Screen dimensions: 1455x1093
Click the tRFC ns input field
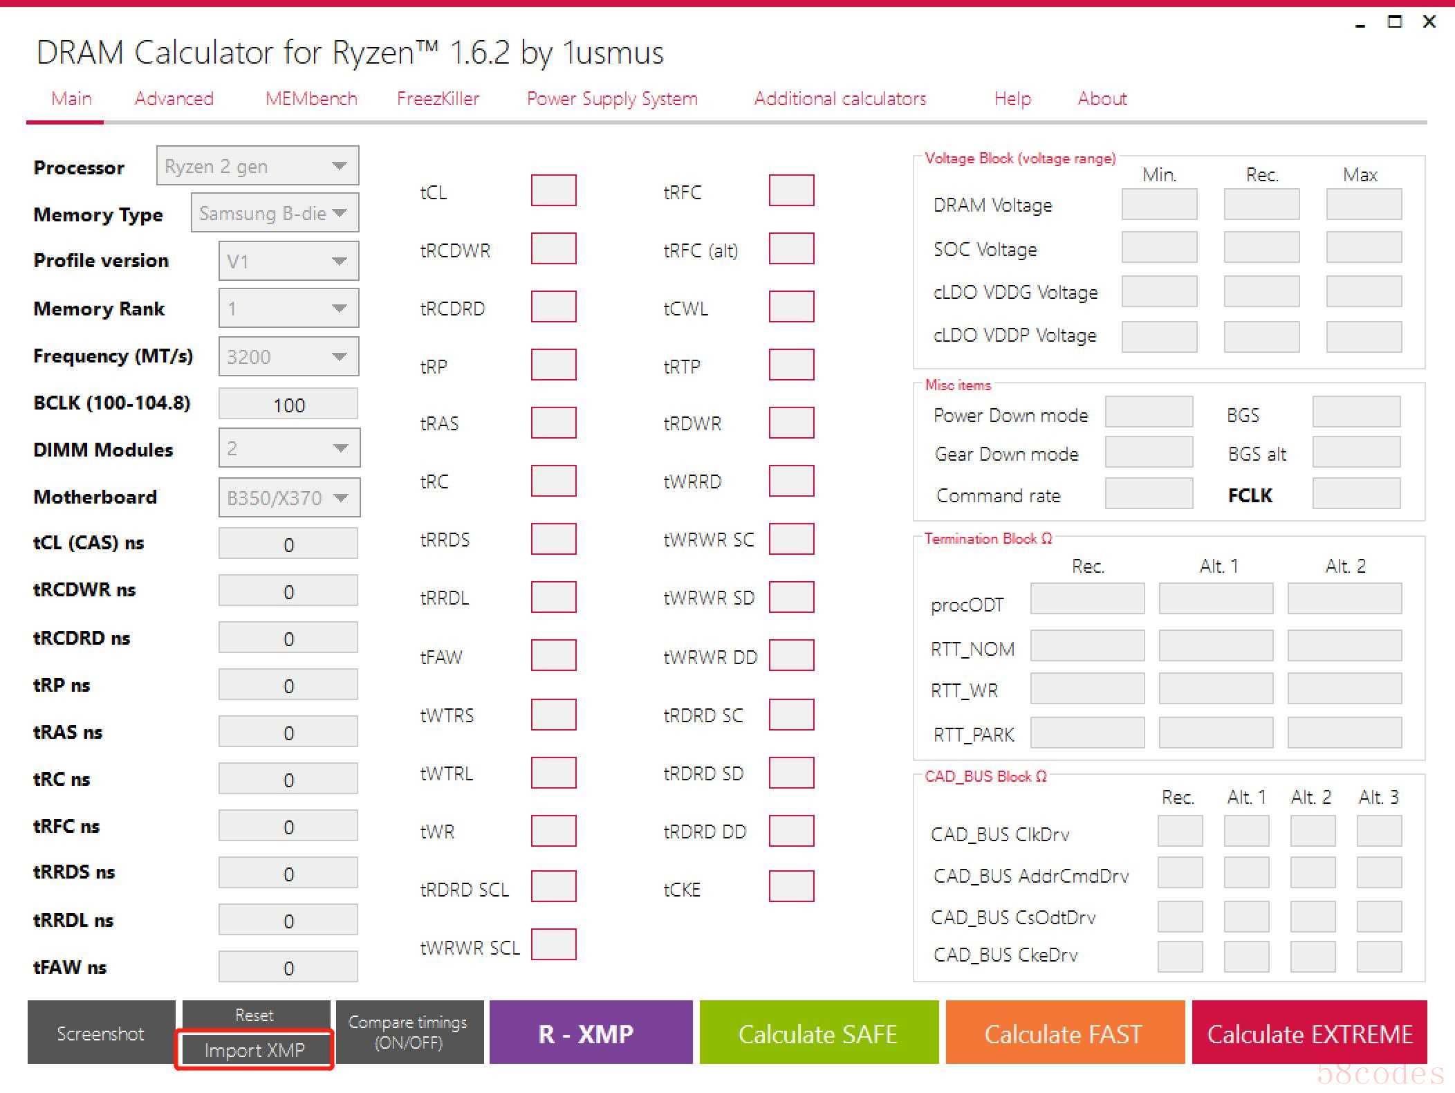coord(288,826)
